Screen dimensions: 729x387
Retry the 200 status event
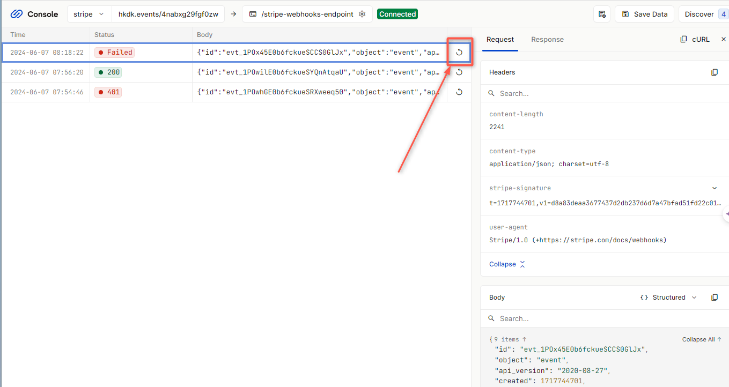[459, 72]
